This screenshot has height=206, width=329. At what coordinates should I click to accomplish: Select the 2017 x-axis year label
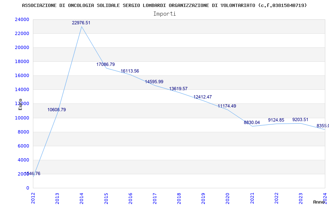pyautogui.click(x=155, y=198)
